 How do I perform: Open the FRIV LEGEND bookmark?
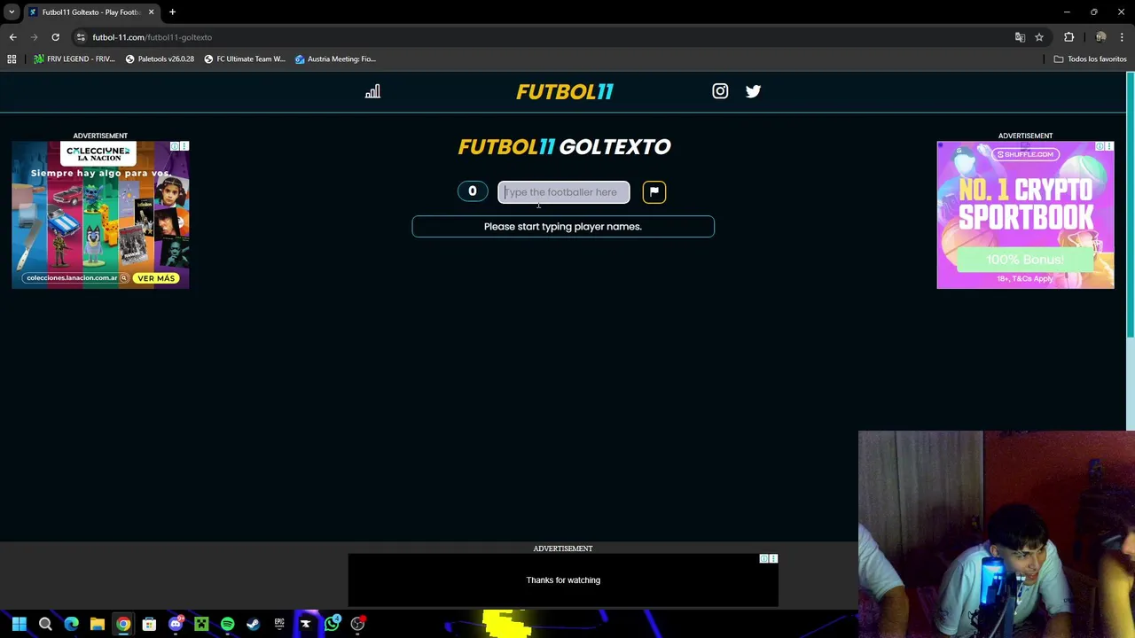(74, 59)
